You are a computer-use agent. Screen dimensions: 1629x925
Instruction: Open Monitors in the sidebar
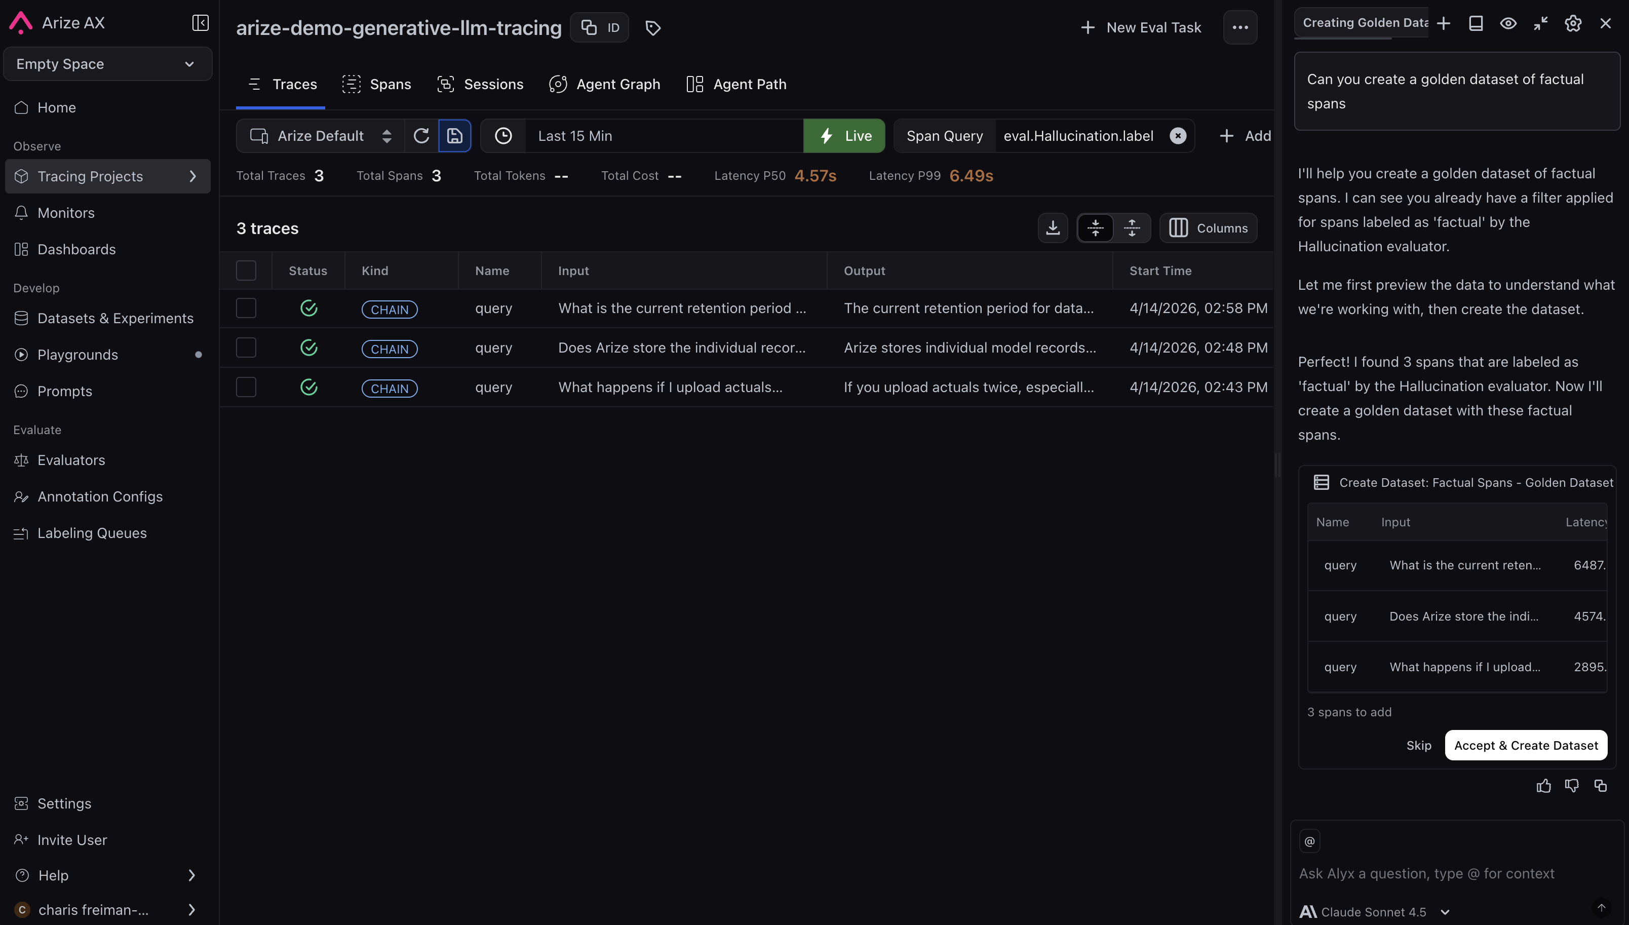[x=107, y=213]
